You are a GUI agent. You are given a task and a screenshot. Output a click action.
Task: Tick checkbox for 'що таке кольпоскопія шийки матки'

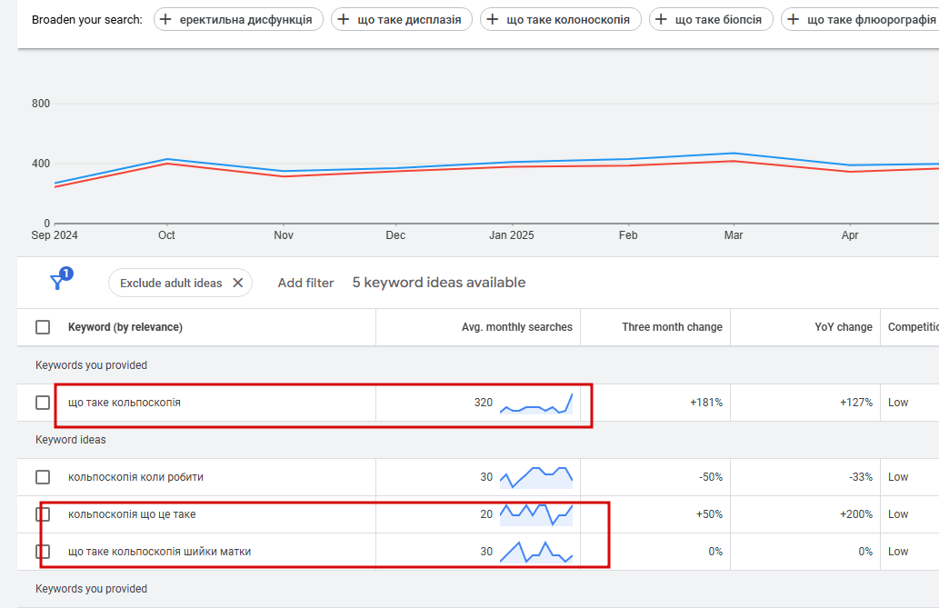[x=43, y=552]
